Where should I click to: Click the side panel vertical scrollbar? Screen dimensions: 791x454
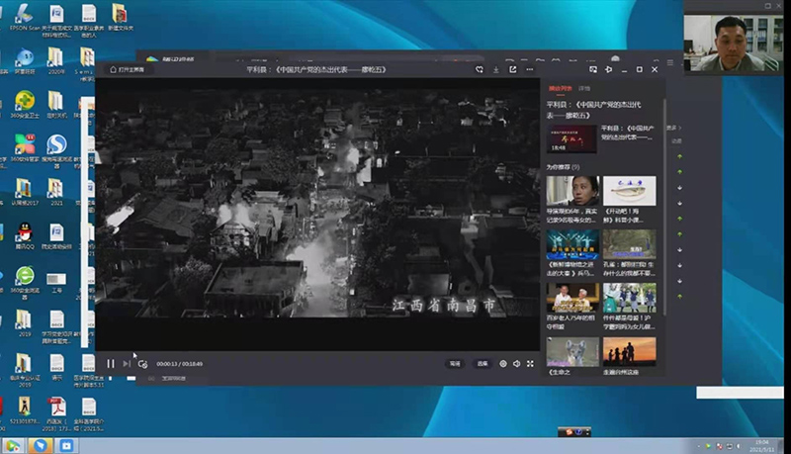click(x=664, y=207)
